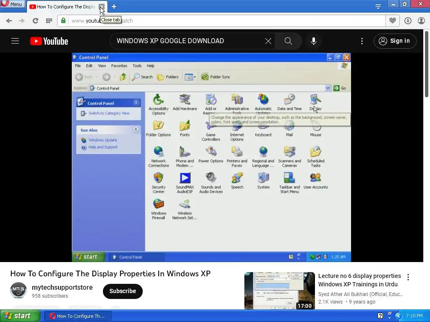The image size is (430, 322).
Task: Search with your voice microphone
Action: pos(313,41)
